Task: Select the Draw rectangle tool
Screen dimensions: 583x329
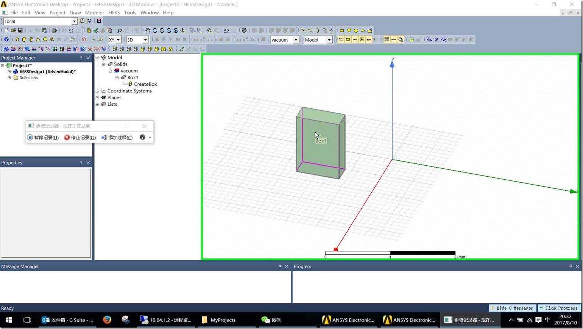Action: 342,30
